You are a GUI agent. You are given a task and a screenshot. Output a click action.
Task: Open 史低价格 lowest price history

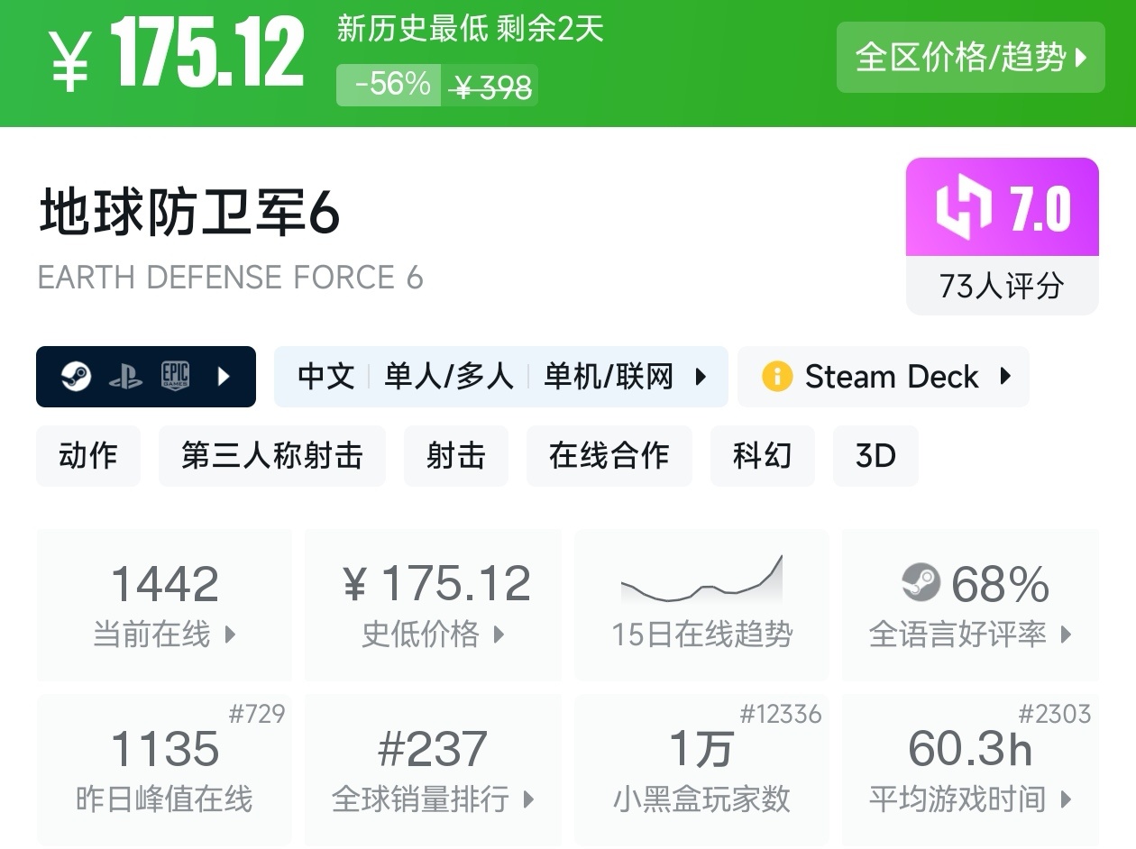pyautogui.click(x=433, y=604)
